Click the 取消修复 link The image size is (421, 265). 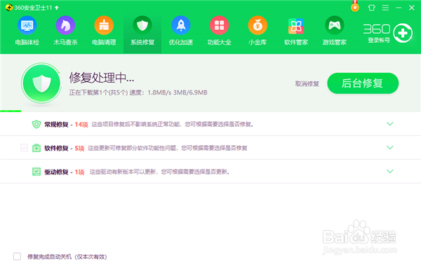307,84
